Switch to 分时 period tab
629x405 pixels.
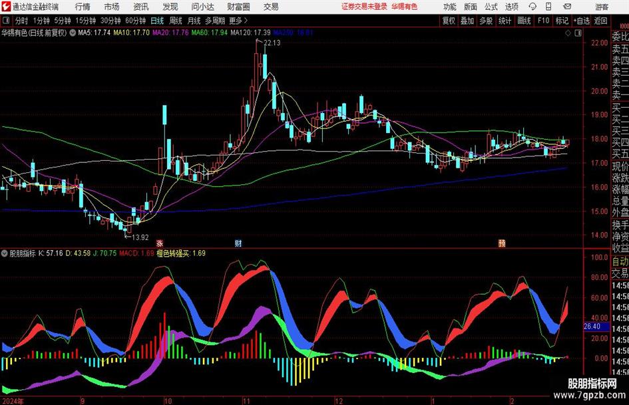tap(22, 21)
